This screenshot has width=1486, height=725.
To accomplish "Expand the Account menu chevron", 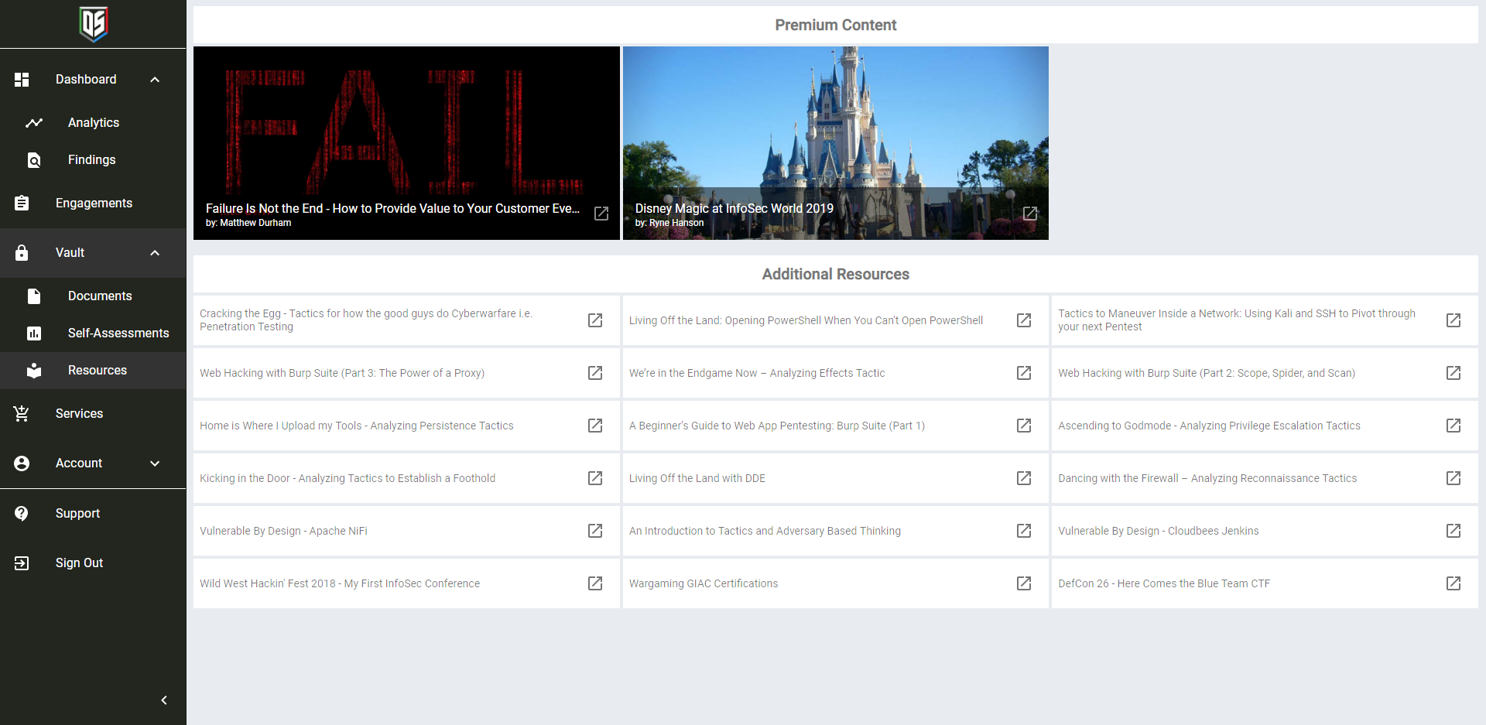I will [155, 463].
